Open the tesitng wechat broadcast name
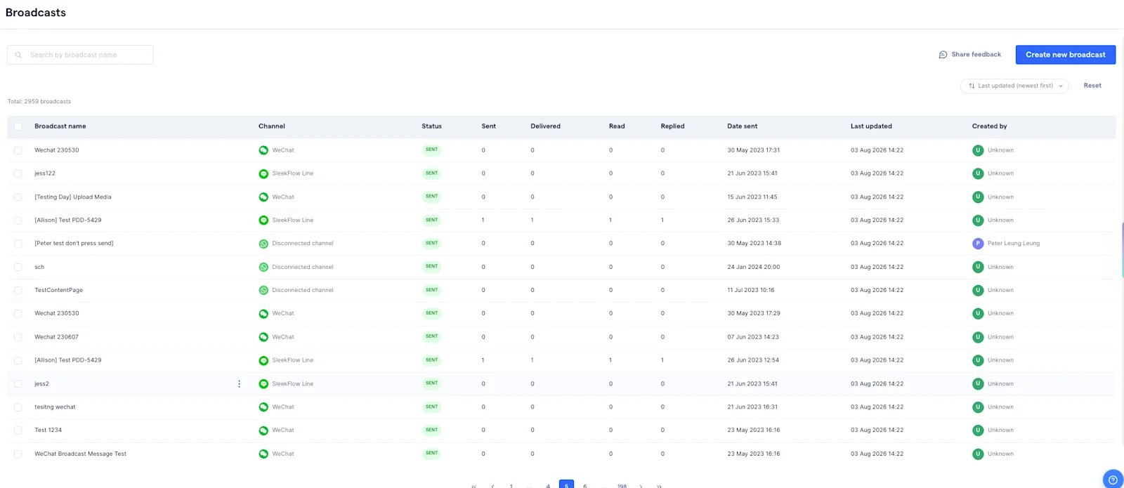The height and width of the screenshot is (488, 1124). 55,407
